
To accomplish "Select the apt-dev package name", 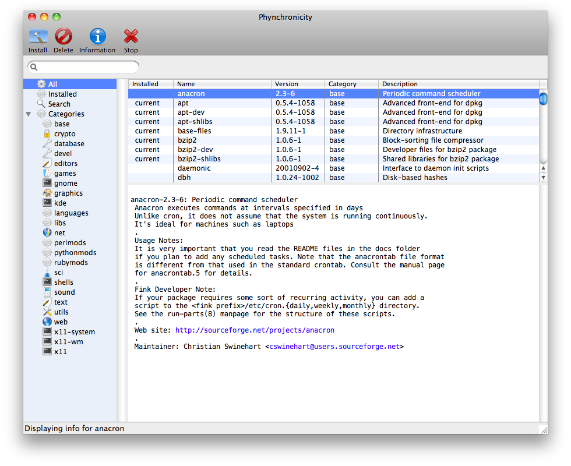I will pyautogui.click(x=191, y=112).
